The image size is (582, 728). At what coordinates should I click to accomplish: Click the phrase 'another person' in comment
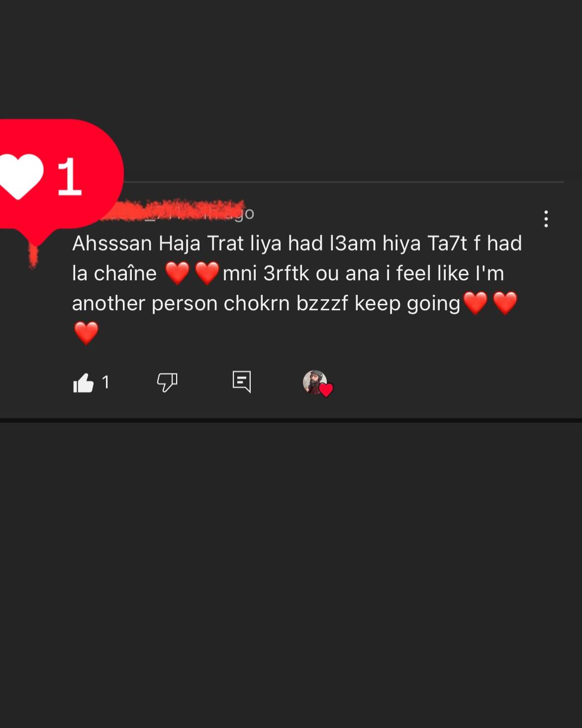[145, 304]
